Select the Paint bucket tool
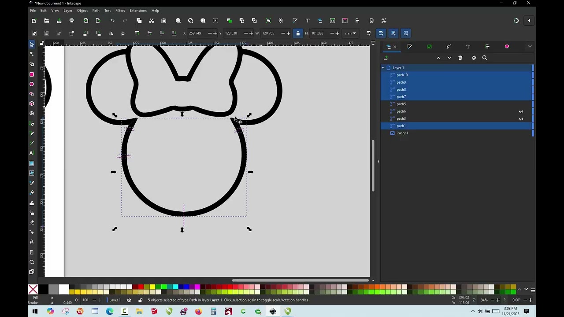Viewport: 564px width, 317px height. click(32, 192)
